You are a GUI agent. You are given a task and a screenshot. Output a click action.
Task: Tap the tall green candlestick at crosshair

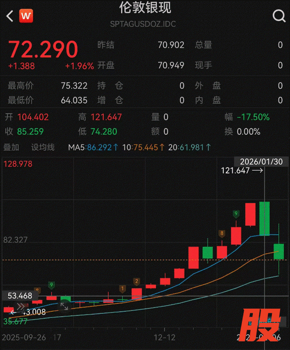point(264,218)
